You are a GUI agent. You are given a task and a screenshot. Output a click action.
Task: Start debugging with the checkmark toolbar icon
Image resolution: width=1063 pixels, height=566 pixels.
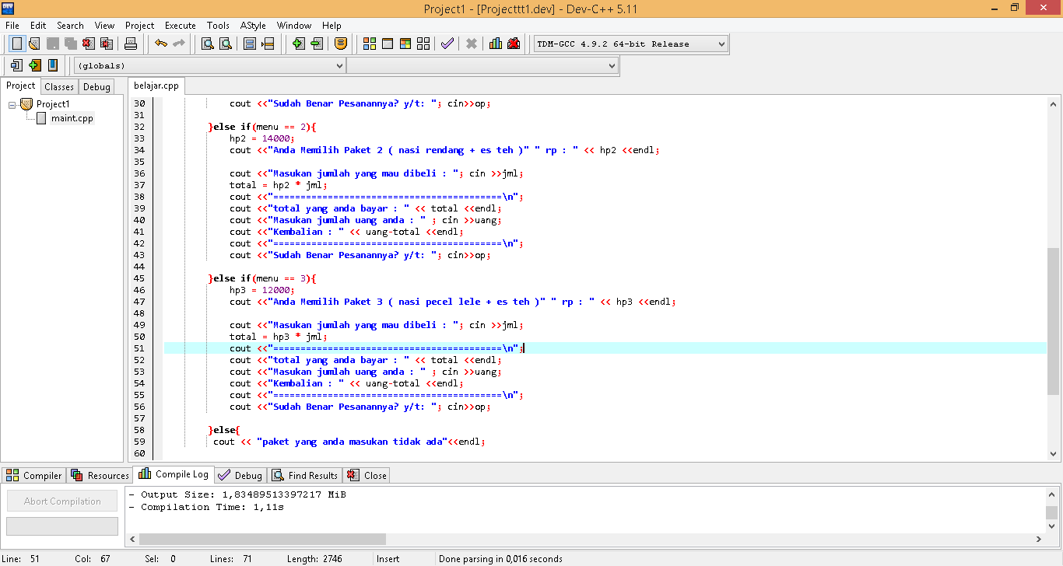(x=447, y=44)
